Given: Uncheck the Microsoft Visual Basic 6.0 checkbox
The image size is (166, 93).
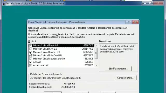Looking at the screenshot, I should (x=31, y=45).
